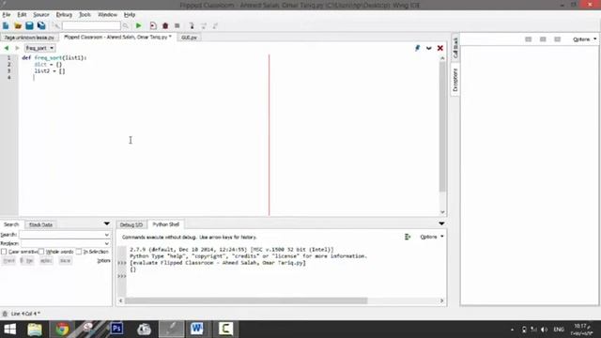
Task: Open left panel tools dropdown arrow
Action: pyautogui.click(x=106, y=223)
